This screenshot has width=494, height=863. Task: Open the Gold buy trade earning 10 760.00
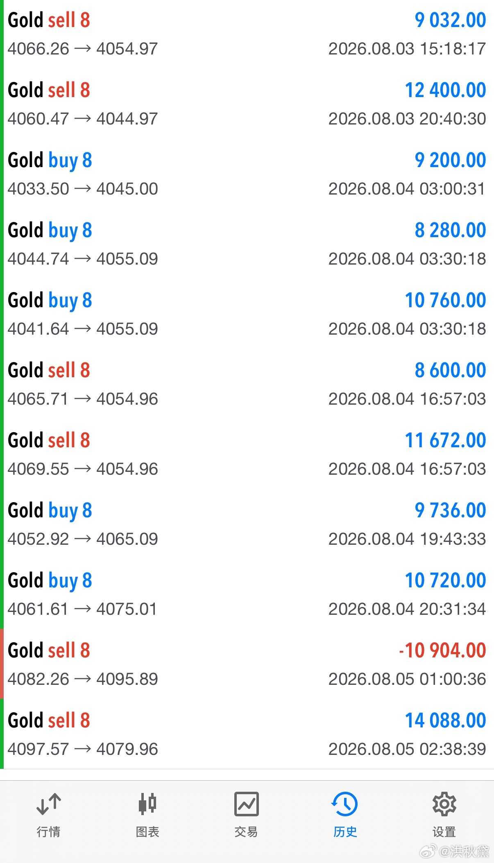(x=247, y=314)
